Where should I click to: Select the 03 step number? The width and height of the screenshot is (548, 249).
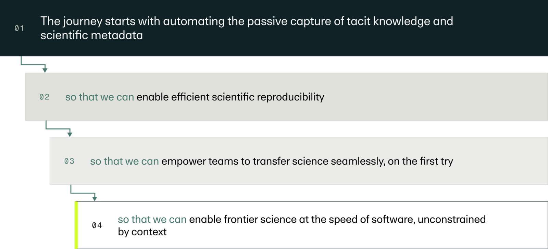(69, 161)
